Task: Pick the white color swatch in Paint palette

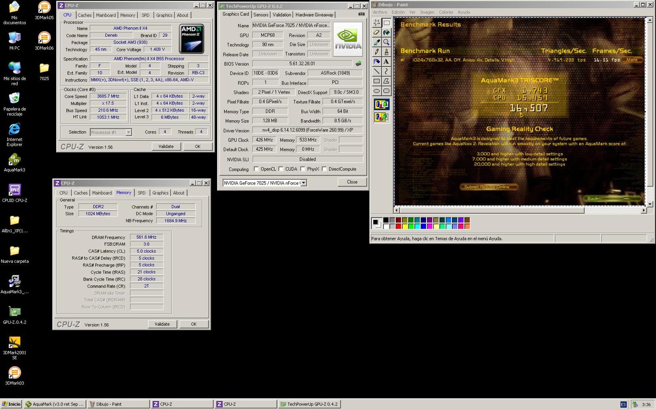Action: 386,226
